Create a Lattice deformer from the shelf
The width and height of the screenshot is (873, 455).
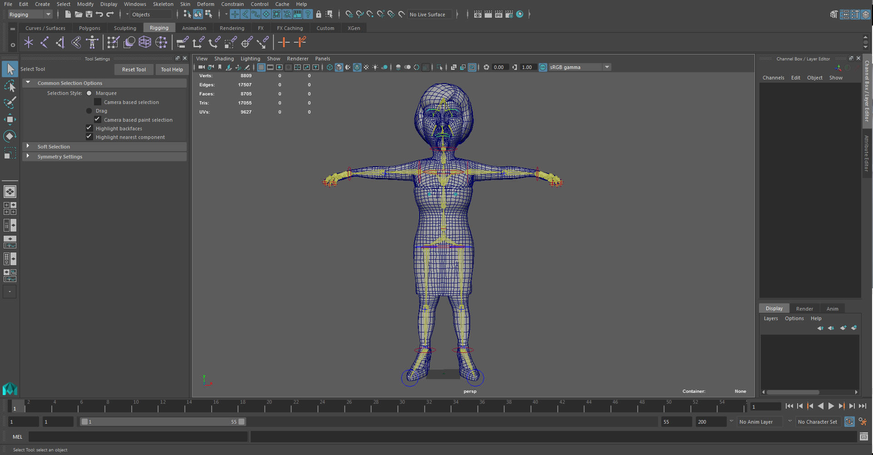click(x=145, y=43)
